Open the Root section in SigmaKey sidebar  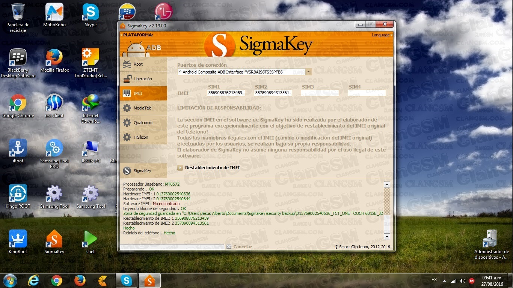(143, 64)
